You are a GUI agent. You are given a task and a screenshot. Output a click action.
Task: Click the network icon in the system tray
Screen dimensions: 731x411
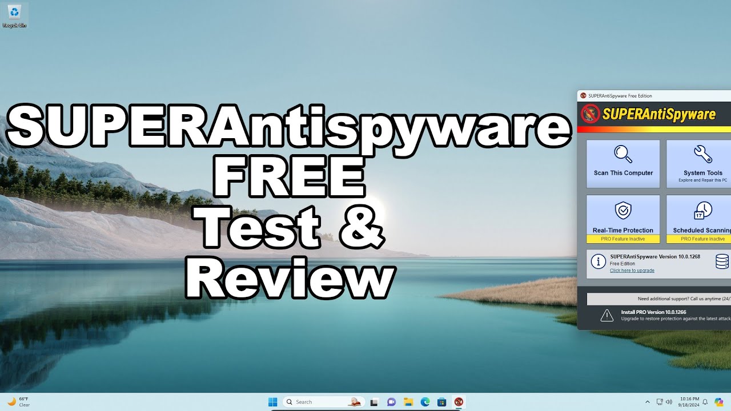pyautogui.click(x=660, y=402)
